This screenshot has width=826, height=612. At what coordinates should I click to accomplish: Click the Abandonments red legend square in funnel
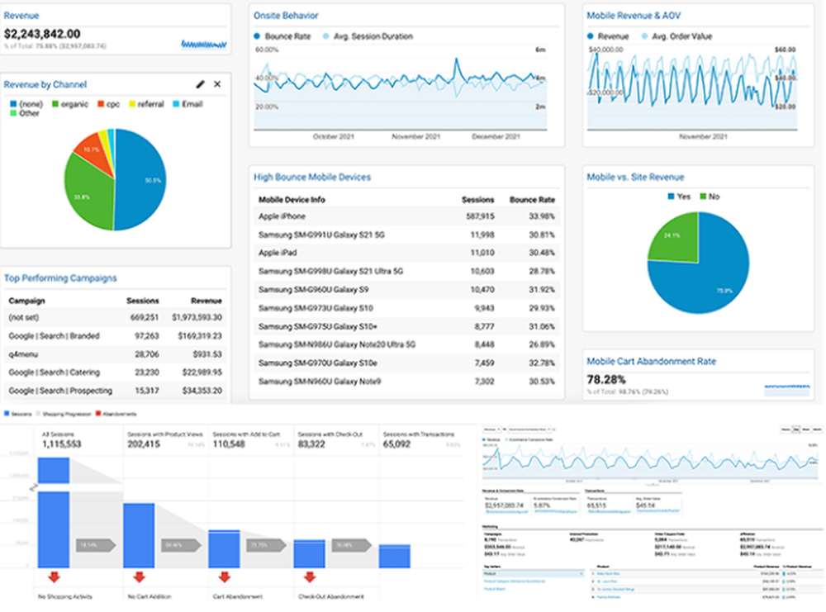[98, 414]
